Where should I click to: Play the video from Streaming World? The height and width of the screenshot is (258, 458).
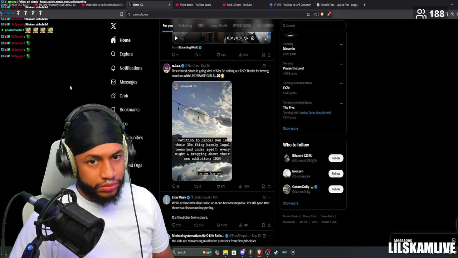[176, 38]
